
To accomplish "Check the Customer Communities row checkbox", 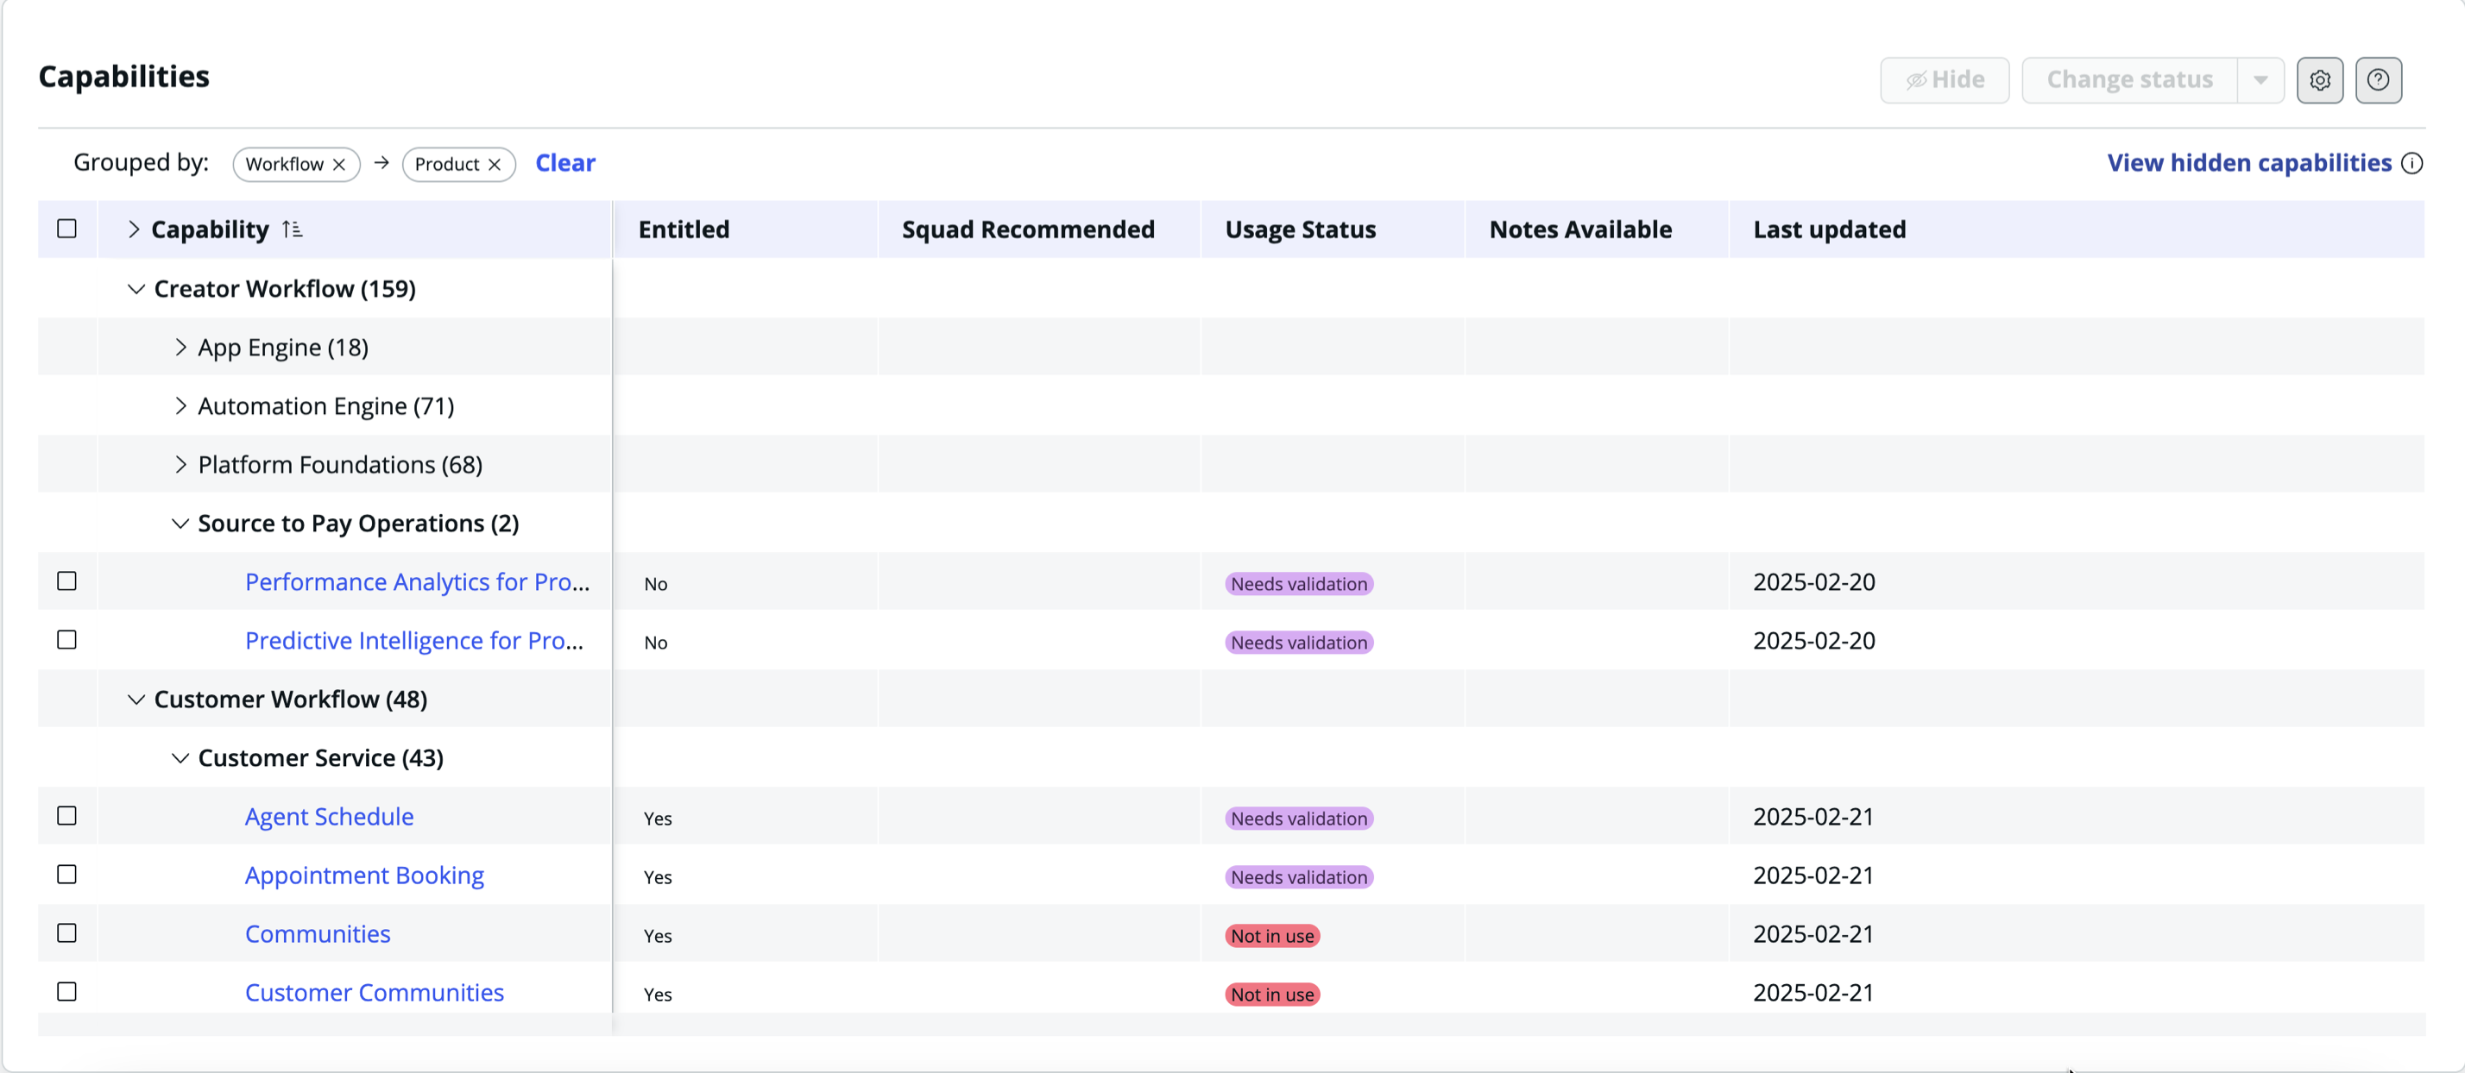I will (67, 992).
